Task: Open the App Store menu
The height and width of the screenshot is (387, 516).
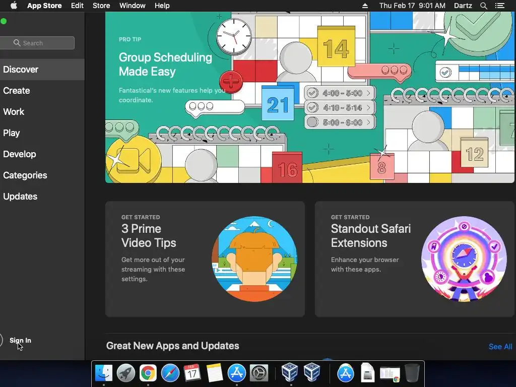Action: click(44, 6)
